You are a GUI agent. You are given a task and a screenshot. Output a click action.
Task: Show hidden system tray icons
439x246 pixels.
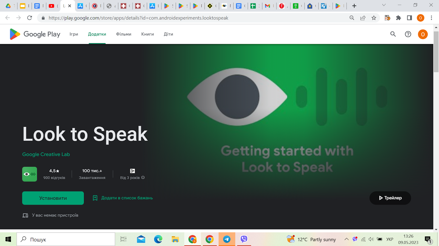(x=347, y=239)
